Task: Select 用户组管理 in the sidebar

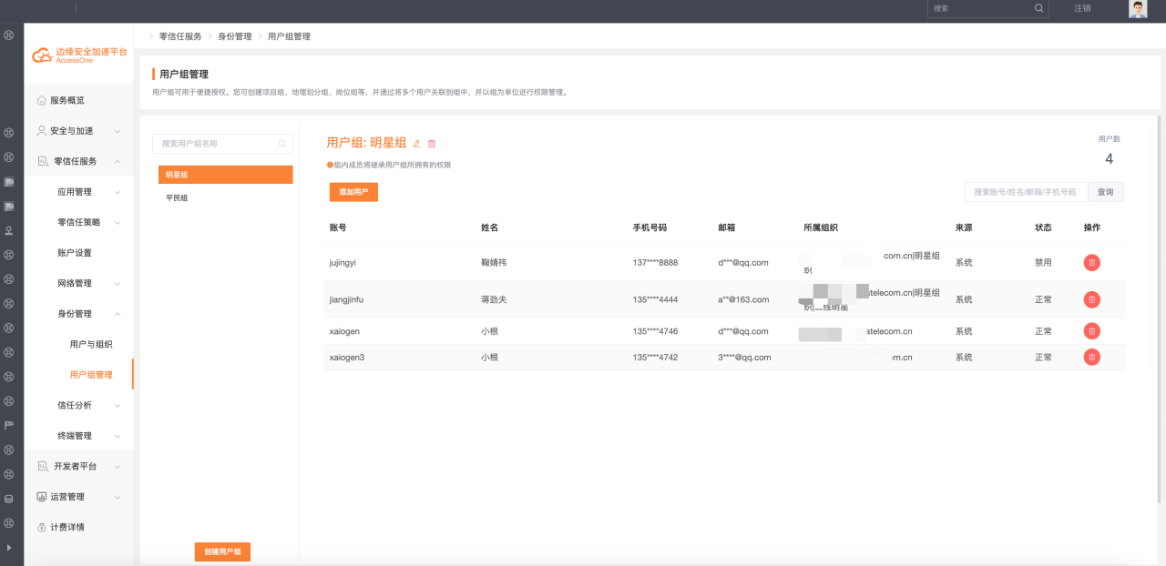Action: [91, 375]
